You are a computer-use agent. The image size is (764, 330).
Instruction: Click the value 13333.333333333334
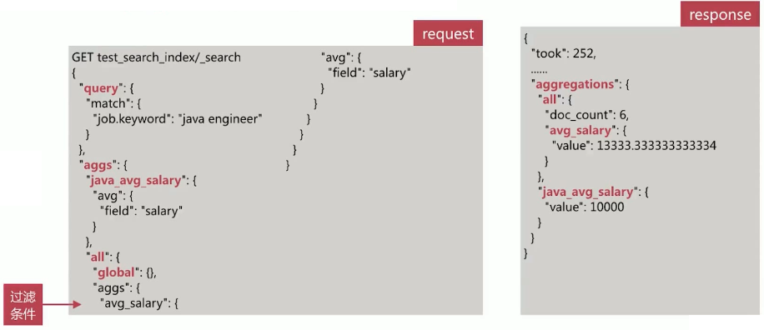pos(653,146)
